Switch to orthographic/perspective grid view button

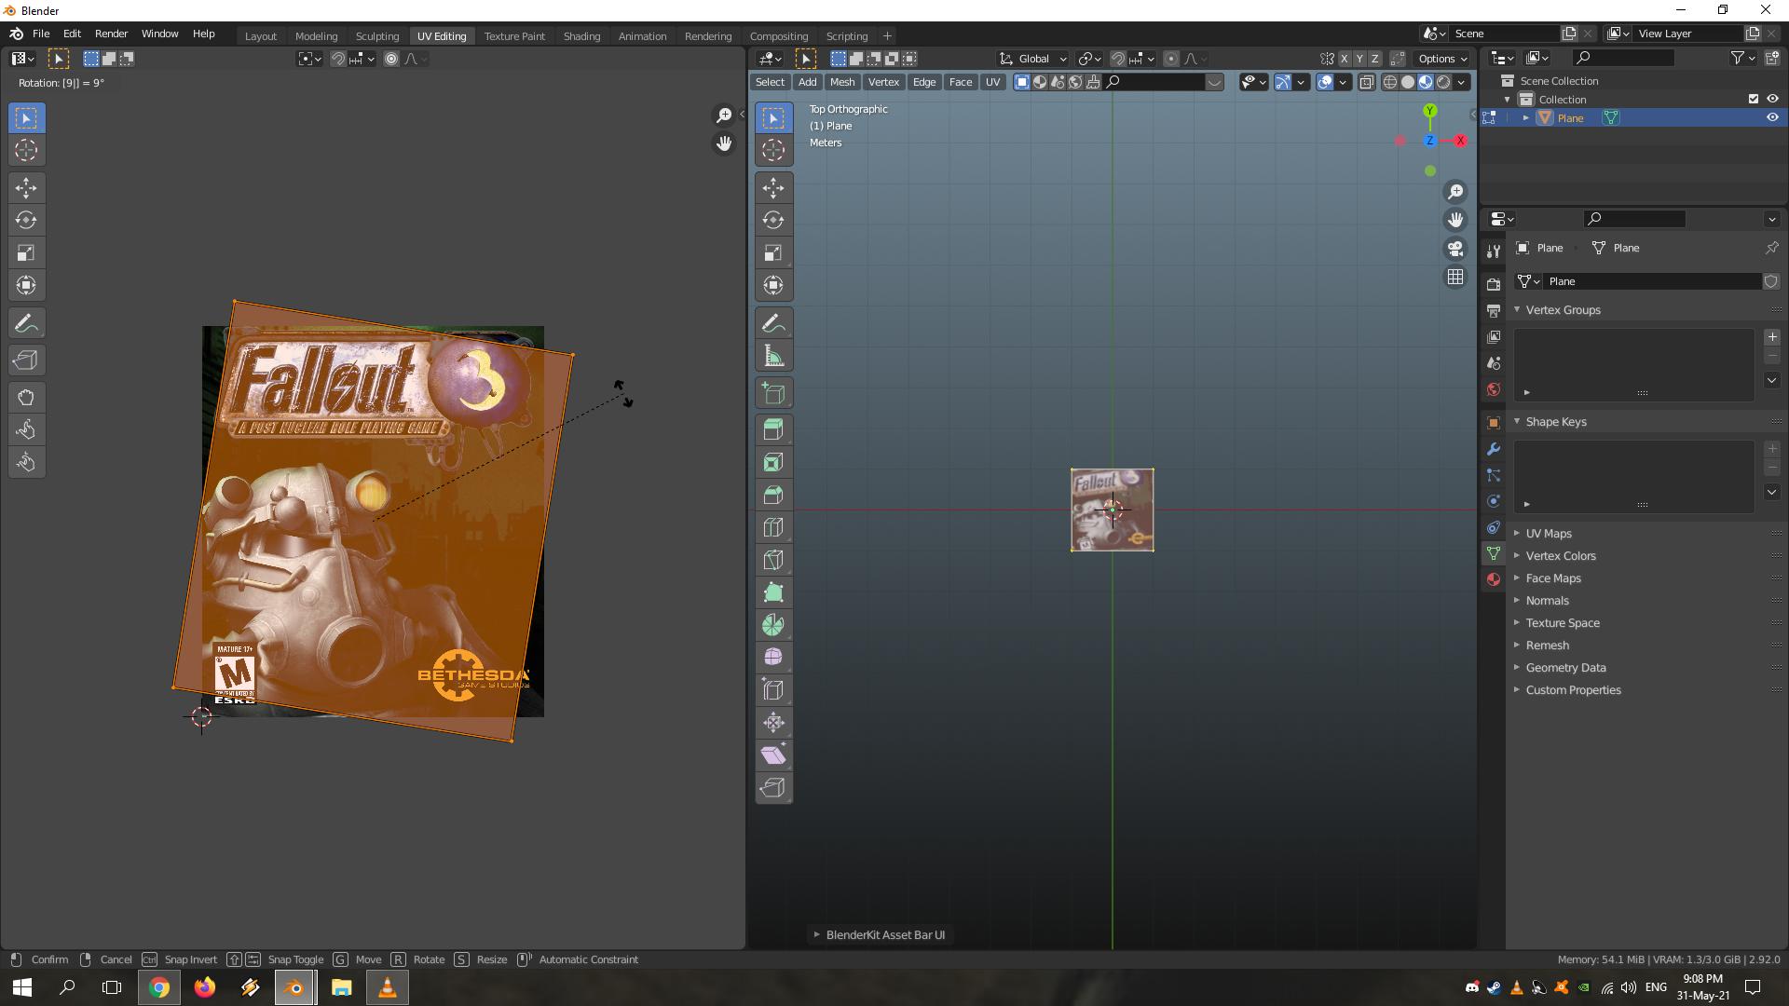1455,278
